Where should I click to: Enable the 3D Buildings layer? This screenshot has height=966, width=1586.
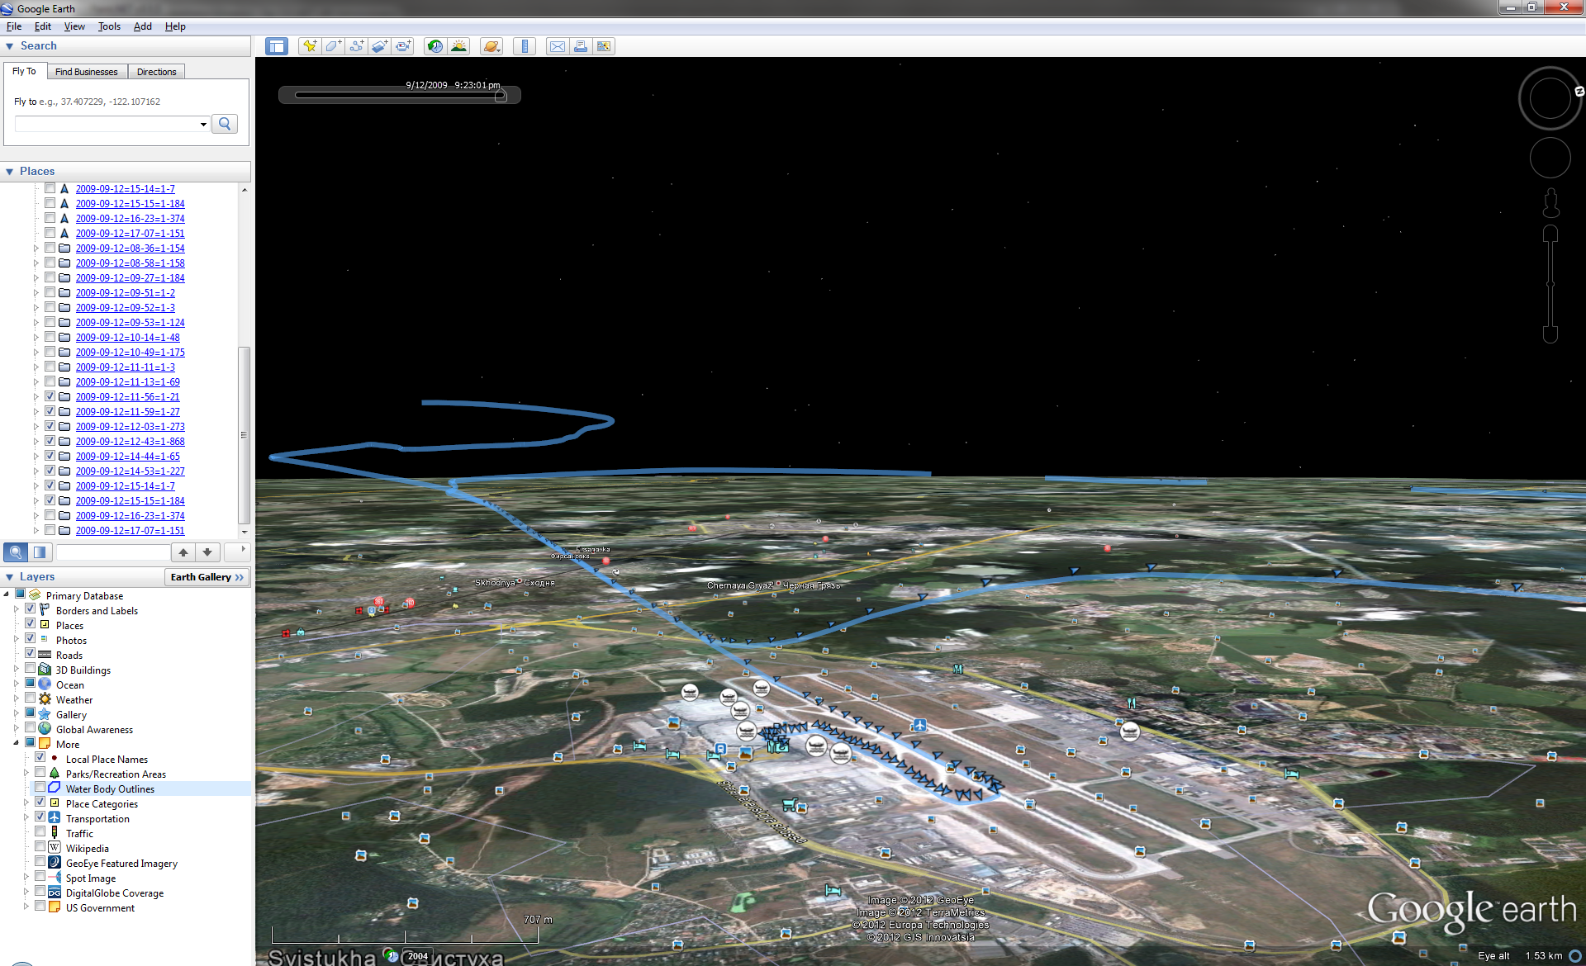click(x=31, y=669)
